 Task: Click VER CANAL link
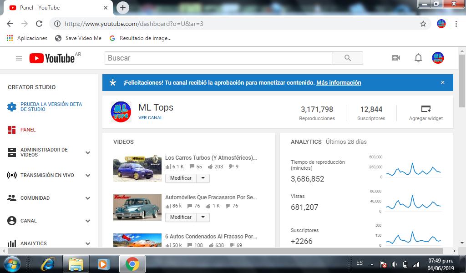pyautogui.click(x=150, y=118)
